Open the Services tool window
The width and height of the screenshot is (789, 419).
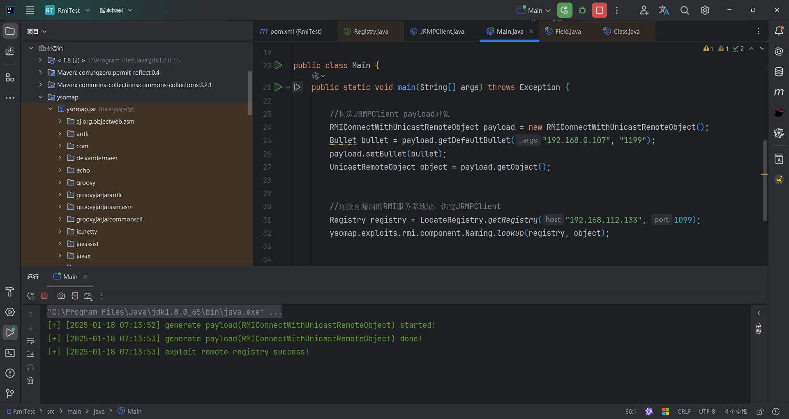pyautogui.click(x=10, y=312)
